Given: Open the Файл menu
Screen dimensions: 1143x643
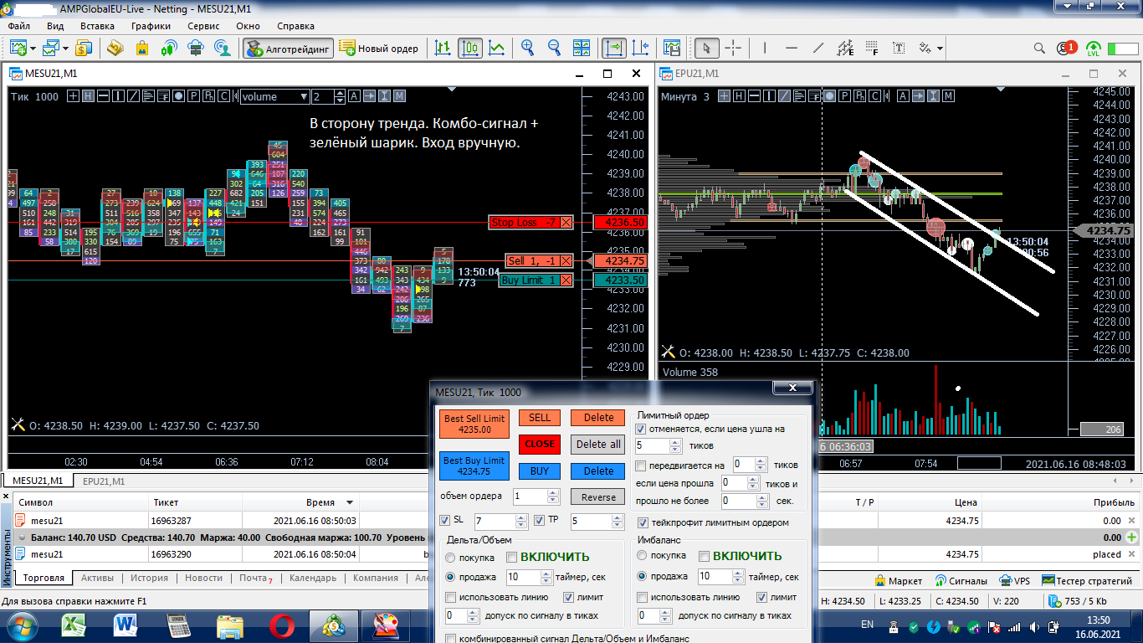Looking at the screenshot, I should click(x=19, y=26).
